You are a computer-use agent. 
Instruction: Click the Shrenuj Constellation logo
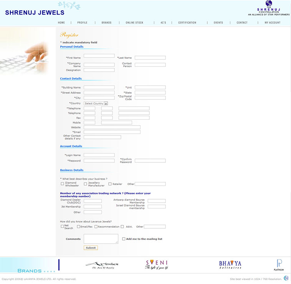coord(269,8)
